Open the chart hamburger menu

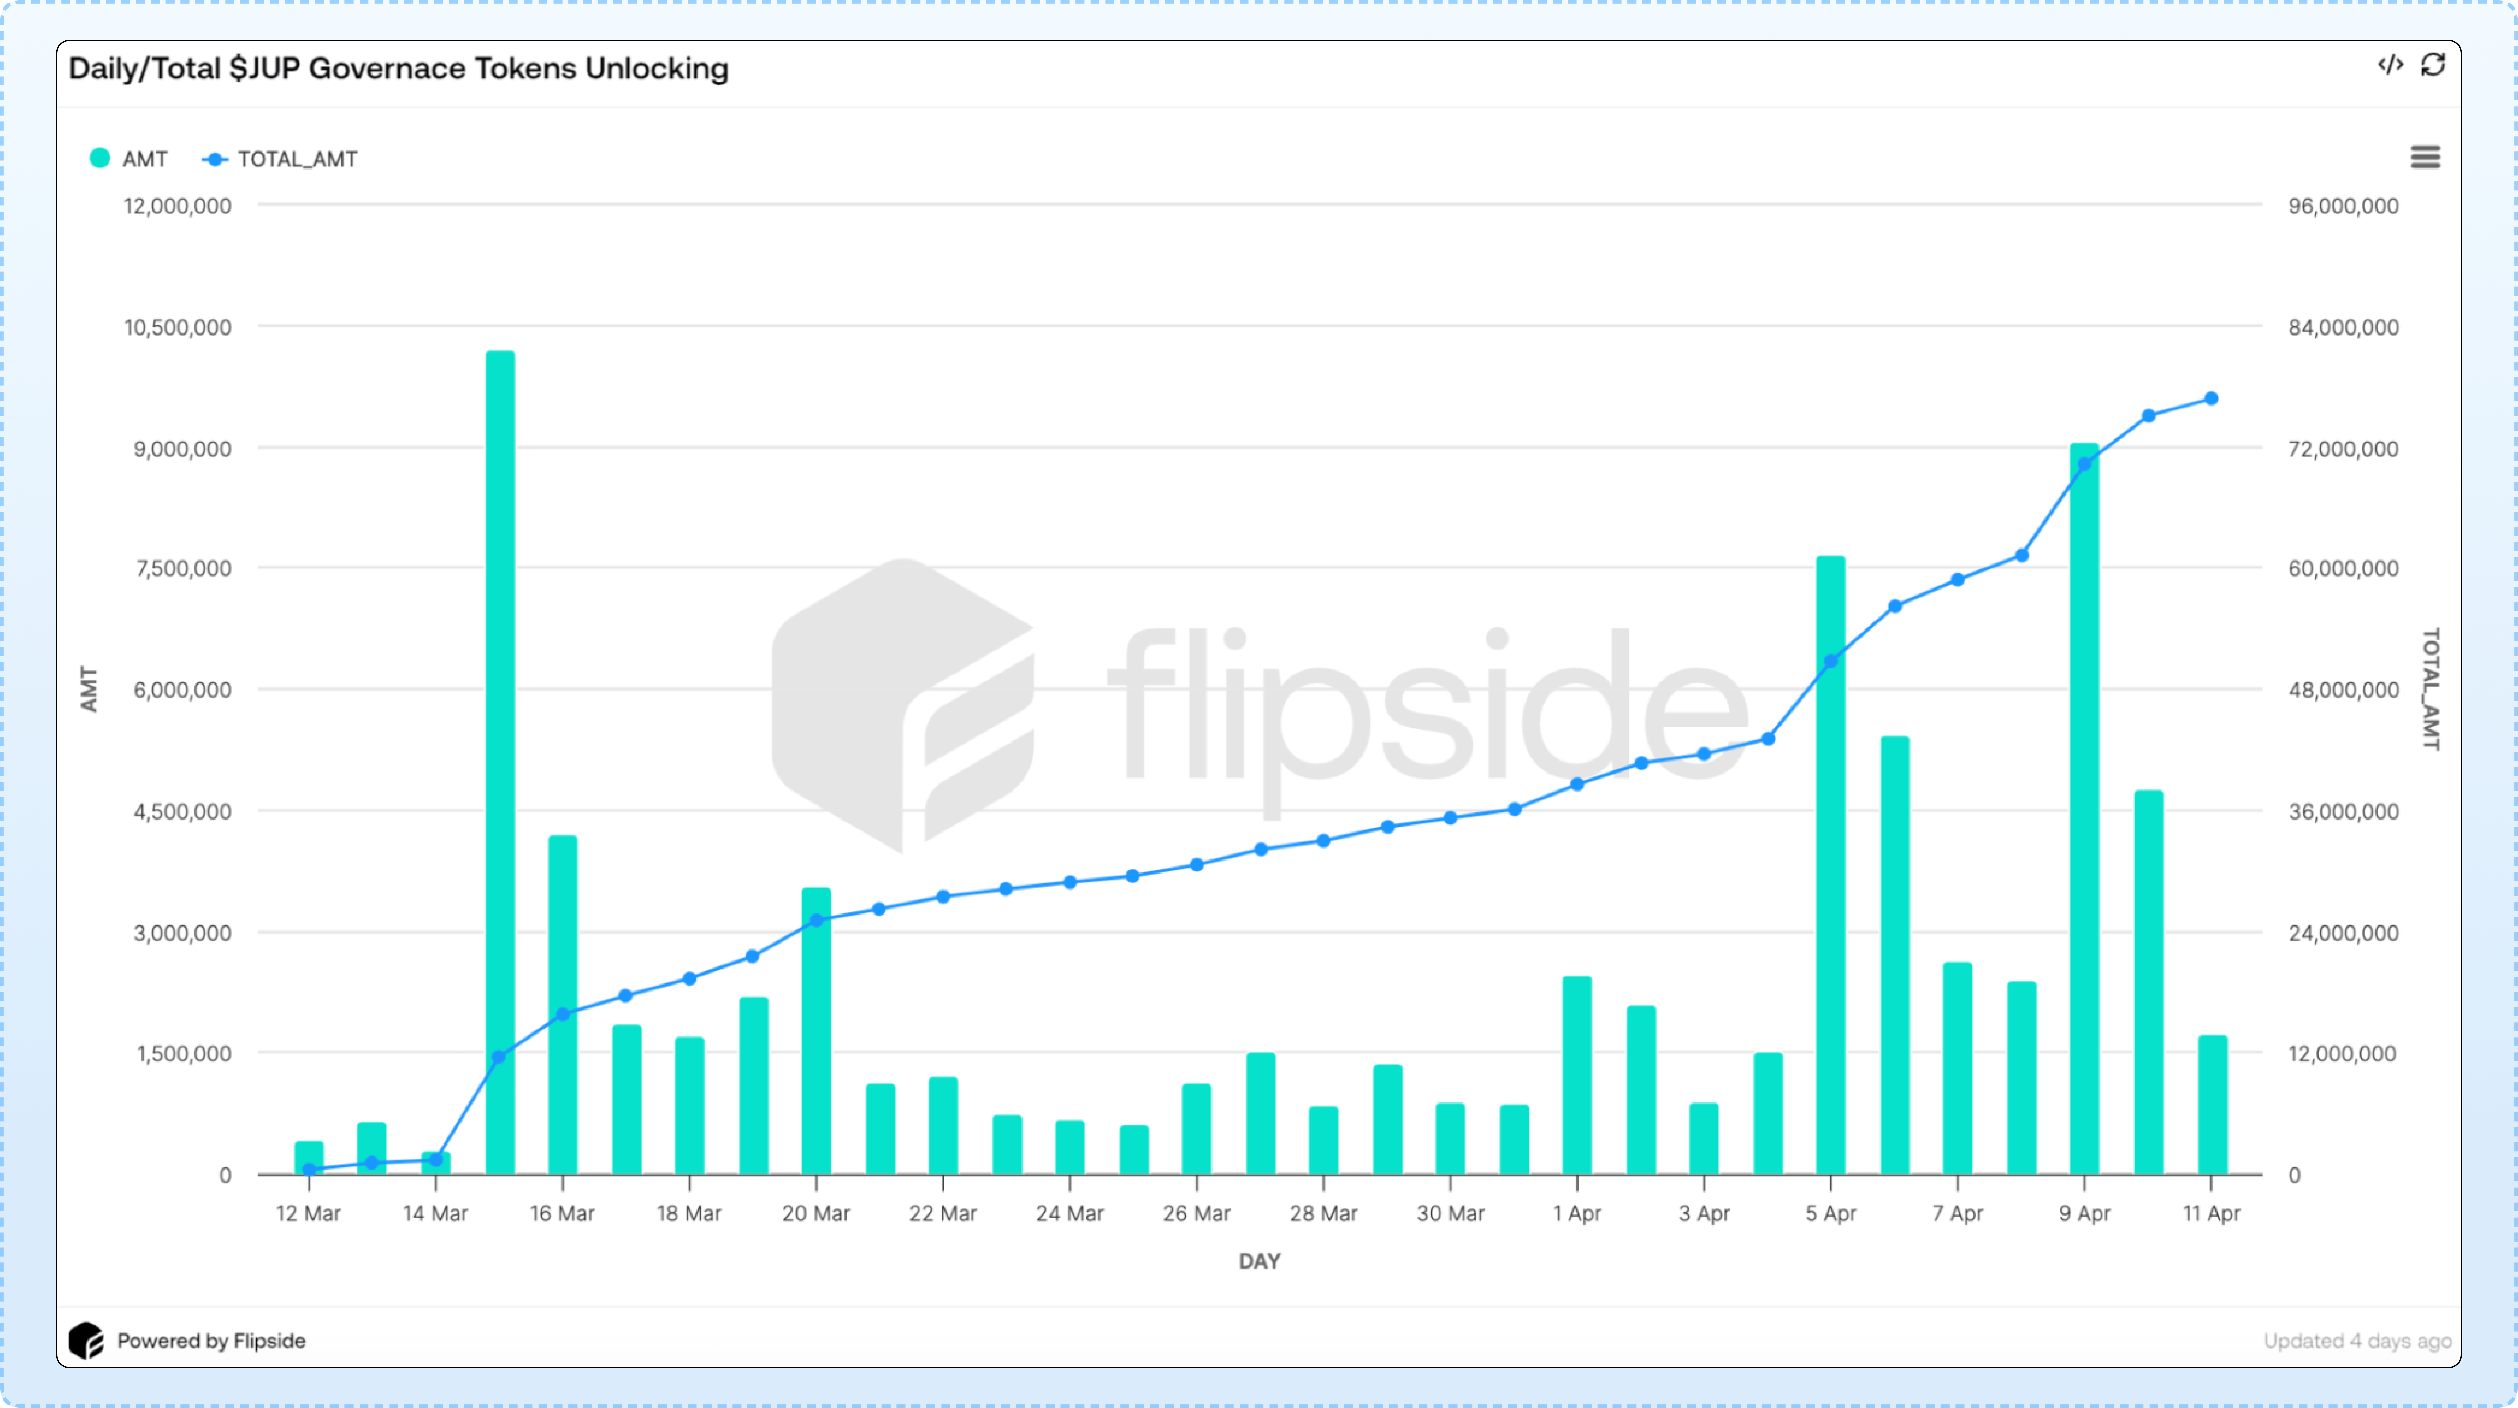(x=2425, y=158)
